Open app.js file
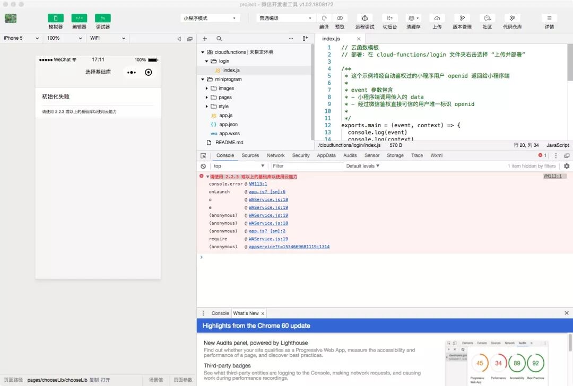Screen dimensions: 573x386 pyautogui.click(x=226, y=116)
